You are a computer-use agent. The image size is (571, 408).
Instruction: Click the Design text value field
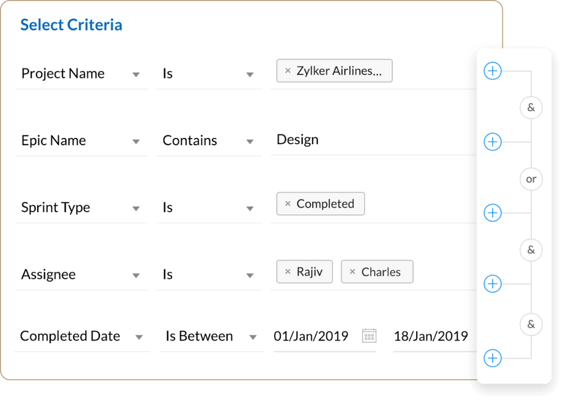tap(373, 140)
